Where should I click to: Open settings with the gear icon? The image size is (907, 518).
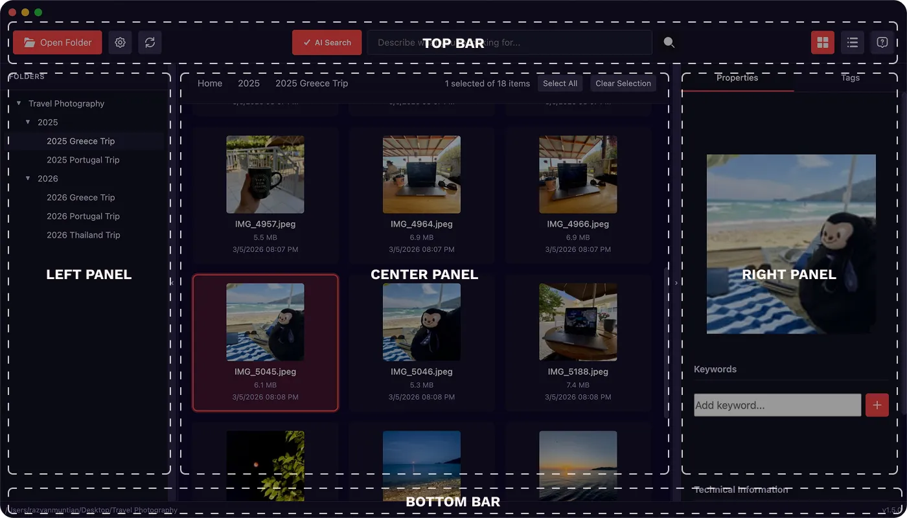(120, 43)
